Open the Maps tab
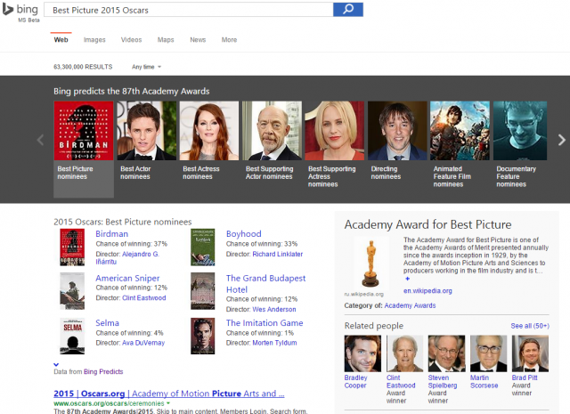570x414 pixels. 166,39
